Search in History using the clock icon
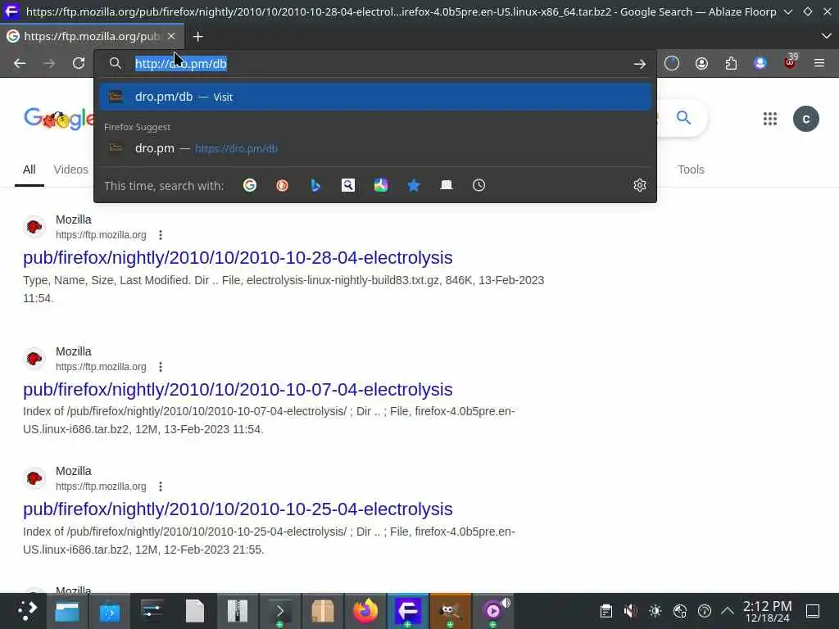The width and height of the screenshot is (839, 629). 478,185
